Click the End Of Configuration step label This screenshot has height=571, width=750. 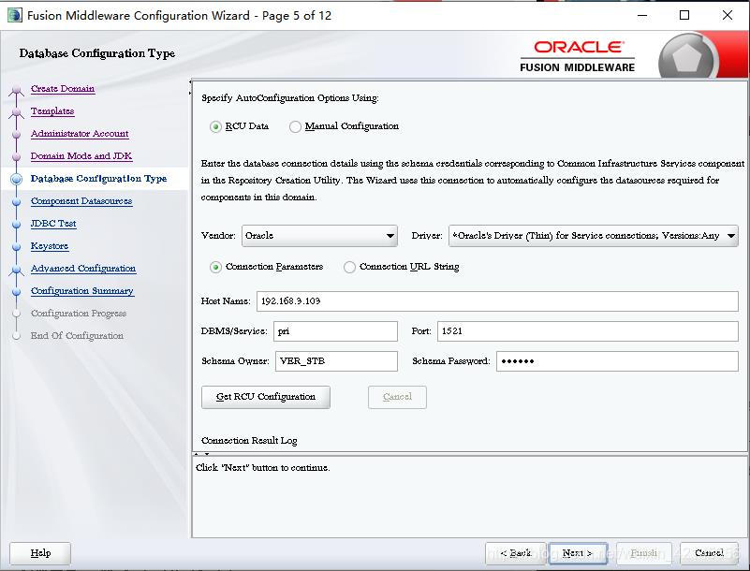click(x=77, y=336)
